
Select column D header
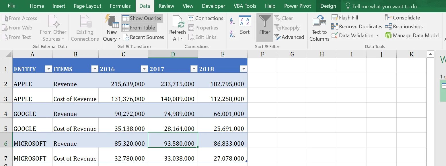pos(173,54)
